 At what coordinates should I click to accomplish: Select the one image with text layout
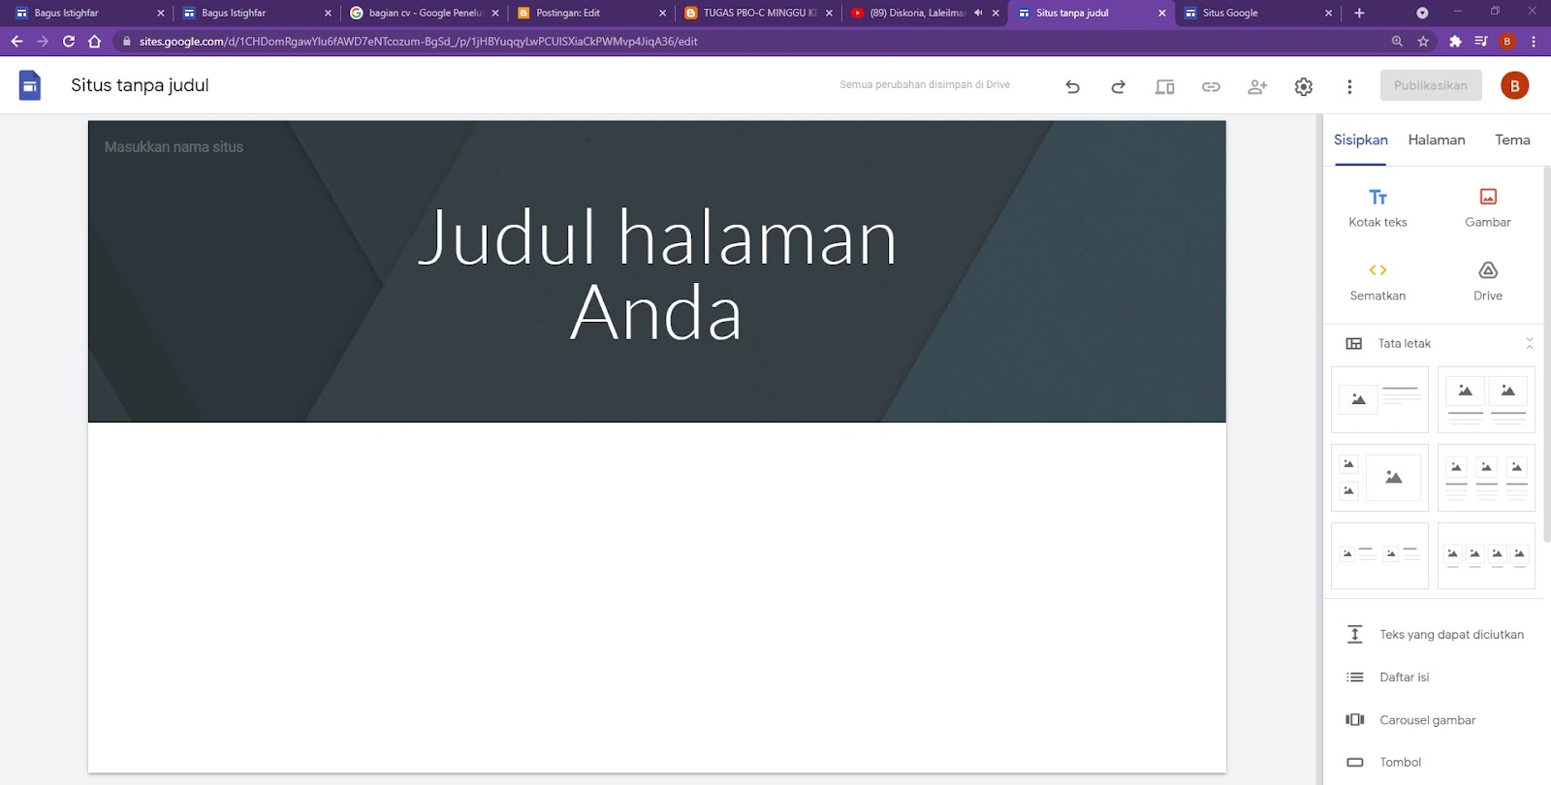click(x=1379, y=399)
